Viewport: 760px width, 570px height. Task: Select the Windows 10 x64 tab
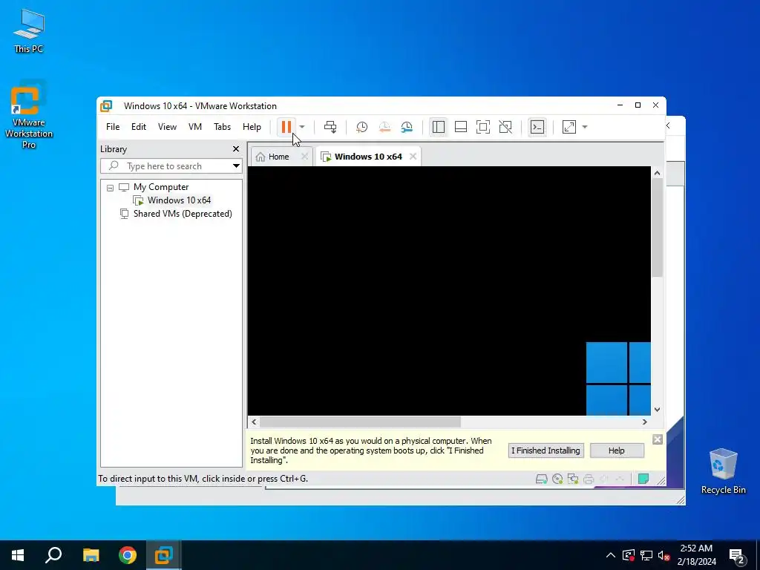pos(368,157)
